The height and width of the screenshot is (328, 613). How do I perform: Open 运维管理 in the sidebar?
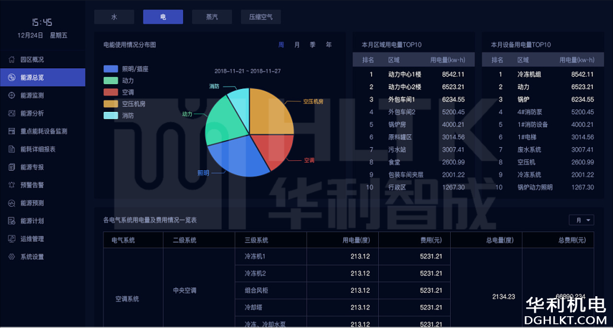[x=32, y=239]
